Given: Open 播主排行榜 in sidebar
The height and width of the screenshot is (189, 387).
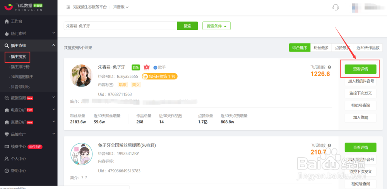Looking at the screenshot, I should point(21,67).
